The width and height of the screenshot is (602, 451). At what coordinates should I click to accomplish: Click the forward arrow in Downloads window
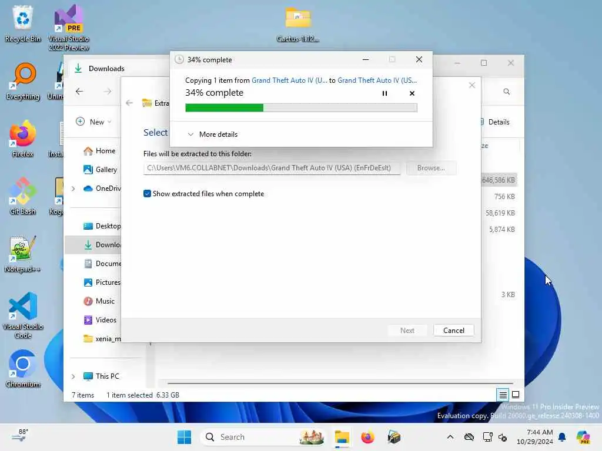click(x=108, y=91)
